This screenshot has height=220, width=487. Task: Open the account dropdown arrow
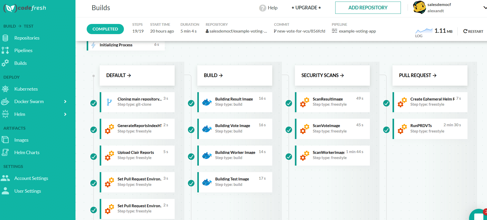(x=485, y=8)
